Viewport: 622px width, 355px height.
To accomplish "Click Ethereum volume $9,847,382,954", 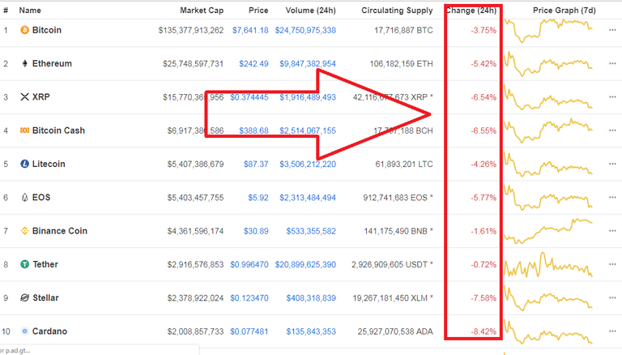I will coord(308,63).
